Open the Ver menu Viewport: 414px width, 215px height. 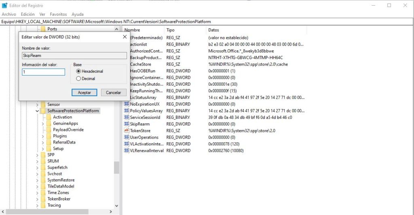pos(42,14)
